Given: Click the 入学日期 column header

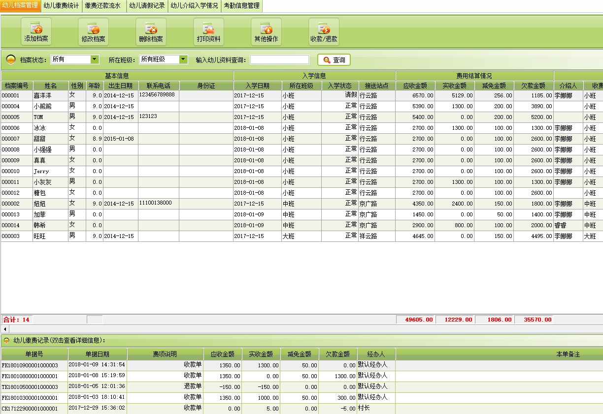Looking at the screenshot, I should pos(257,86).
